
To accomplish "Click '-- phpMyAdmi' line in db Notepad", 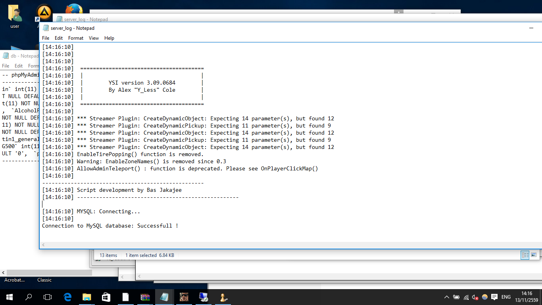I will (x=21, y=75).
